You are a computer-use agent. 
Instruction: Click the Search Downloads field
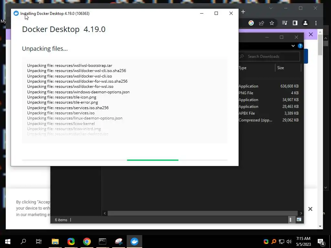point(269,56)
